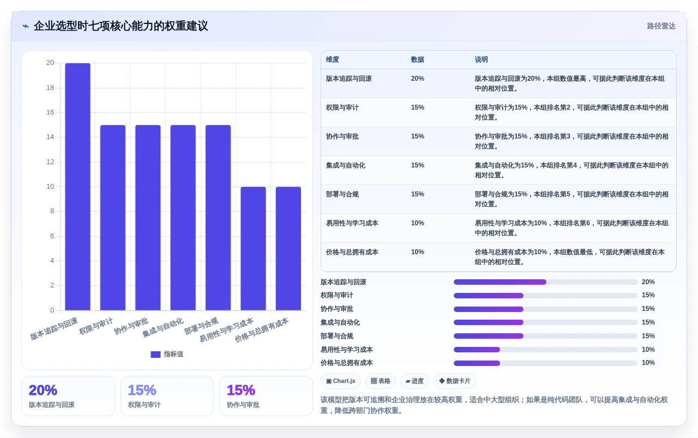The width and height of the screenshot is (698, 438).
Task: Click the 协作与审批 table row name
Action: [342, 136]
